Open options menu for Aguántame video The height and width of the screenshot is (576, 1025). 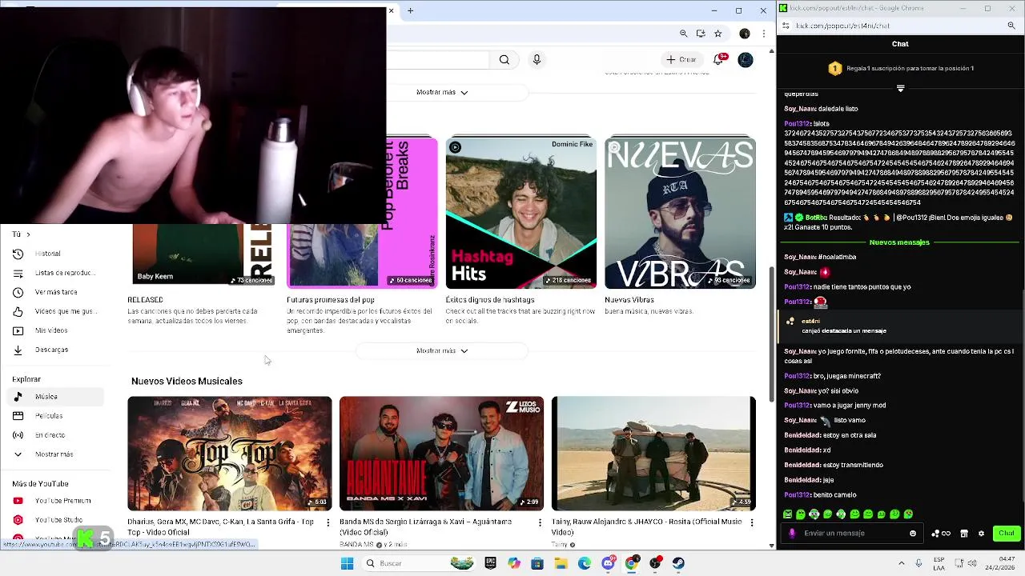coord(540,522)
